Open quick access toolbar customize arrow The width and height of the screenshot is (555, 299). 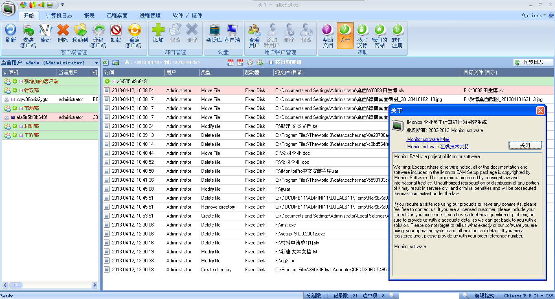pyautogui.click(x=62, y=4)
